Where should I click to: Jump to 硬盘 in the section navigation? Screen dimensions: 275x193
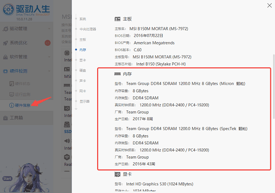tap(82, 70)
